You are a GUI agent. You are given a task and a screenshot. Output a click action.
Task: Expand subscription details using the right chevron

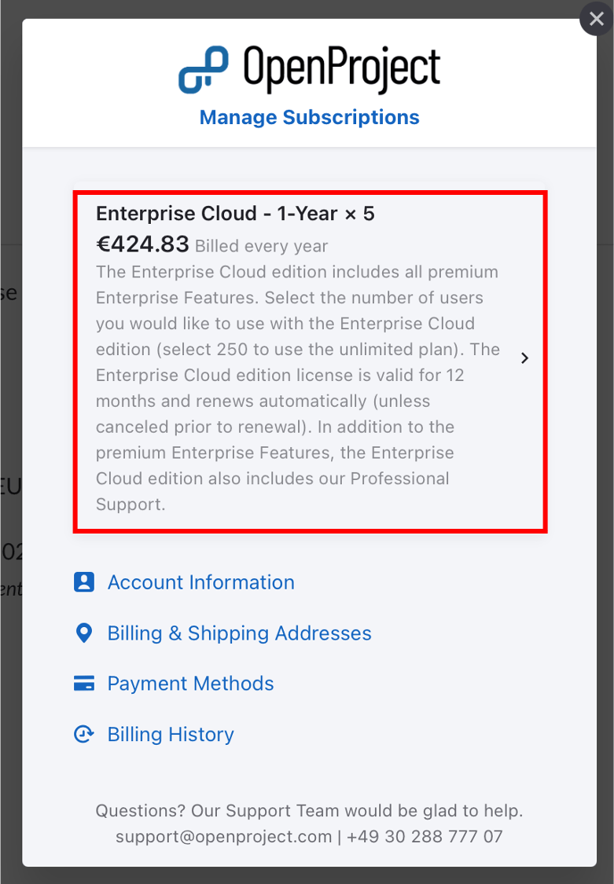(525, 358)
